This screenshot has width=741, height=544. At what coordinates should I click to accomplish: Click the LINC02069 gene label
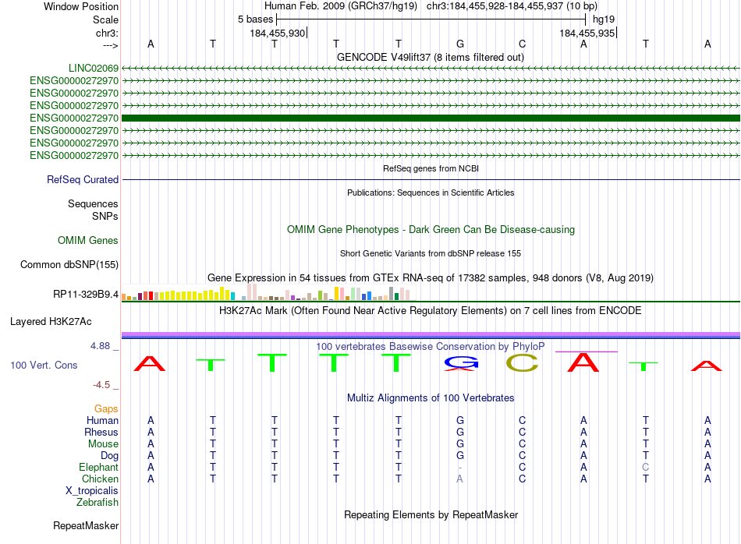click(x=94, y=68)
